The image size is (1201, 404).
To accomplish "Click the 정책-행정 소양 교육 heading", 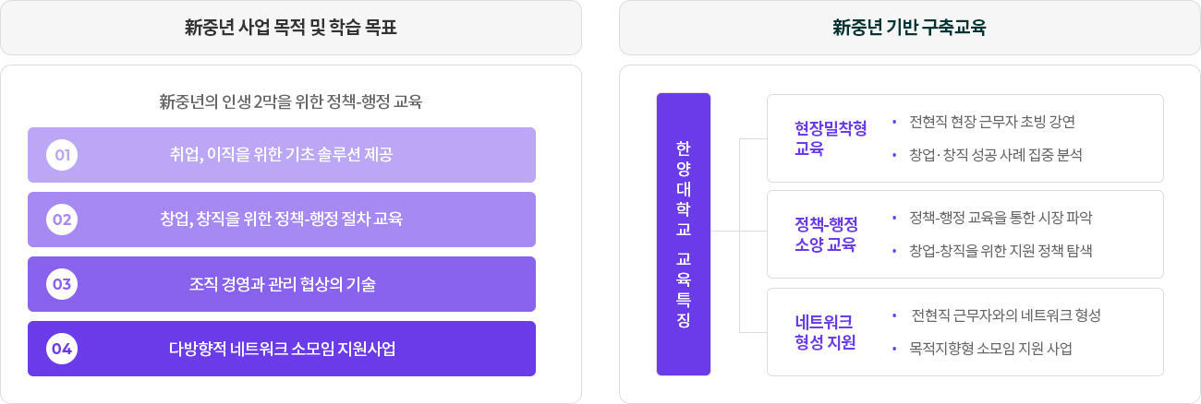I will (x=827, y=234).
